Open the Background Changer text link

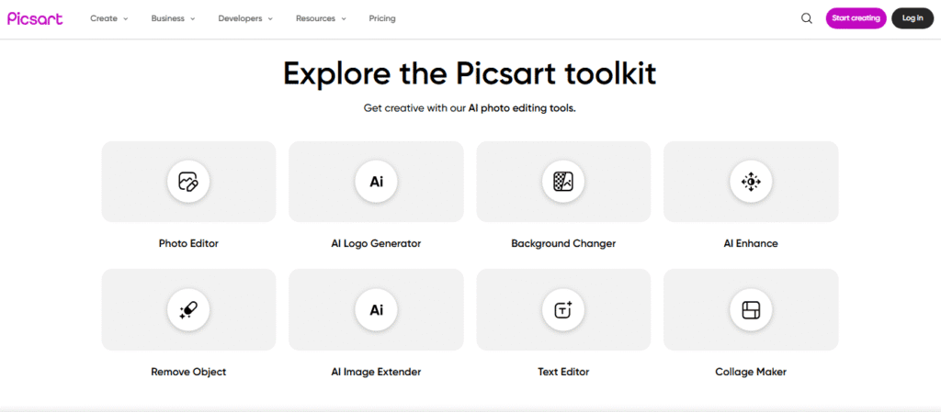[563, 244]
